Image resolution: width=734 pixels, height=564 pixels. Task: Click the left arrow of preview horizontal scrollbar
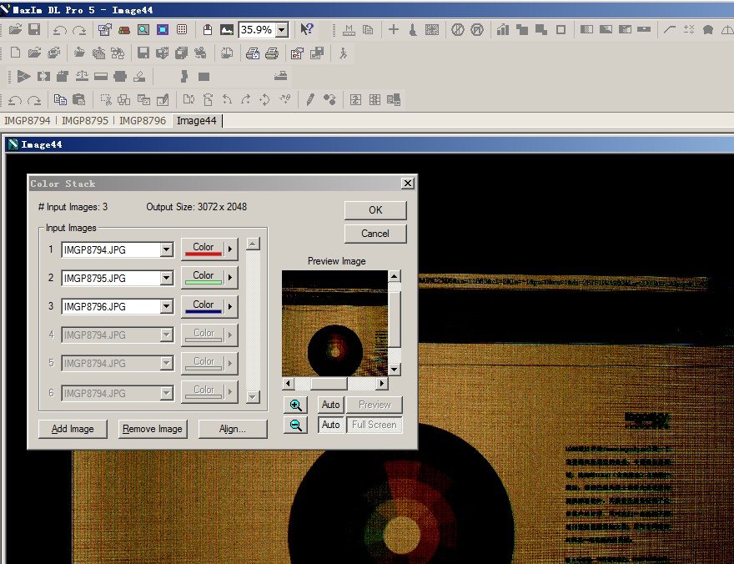coord(288,384)
